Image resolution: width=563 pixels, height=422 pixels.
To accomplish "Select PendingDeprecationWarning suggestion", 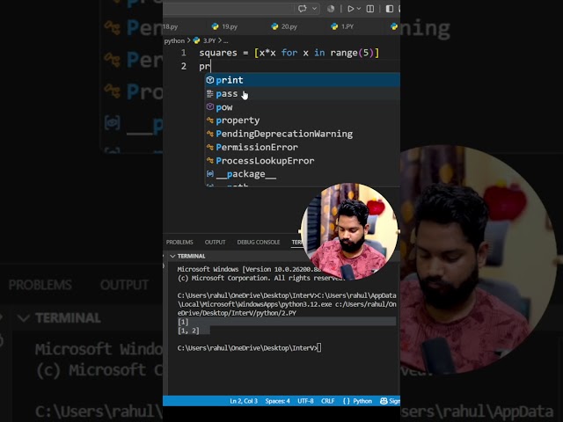I will tap(303, 134).
